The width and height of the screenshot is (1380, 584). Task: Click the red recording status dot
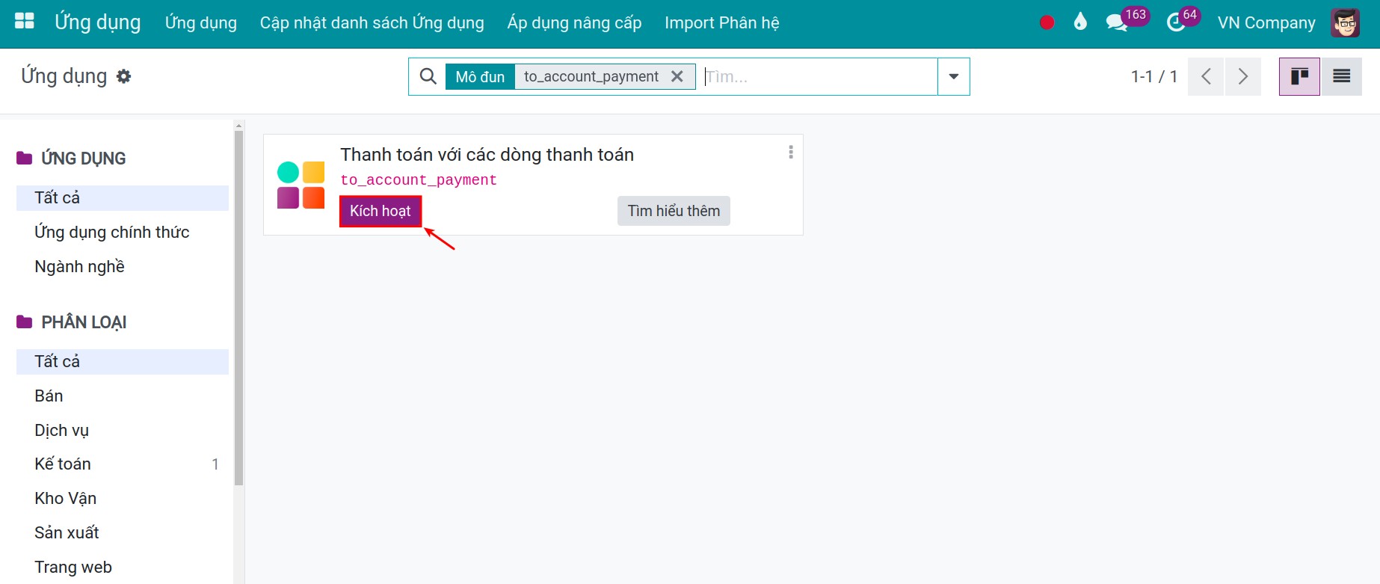pyautogui.click(x=1047, y=22)
